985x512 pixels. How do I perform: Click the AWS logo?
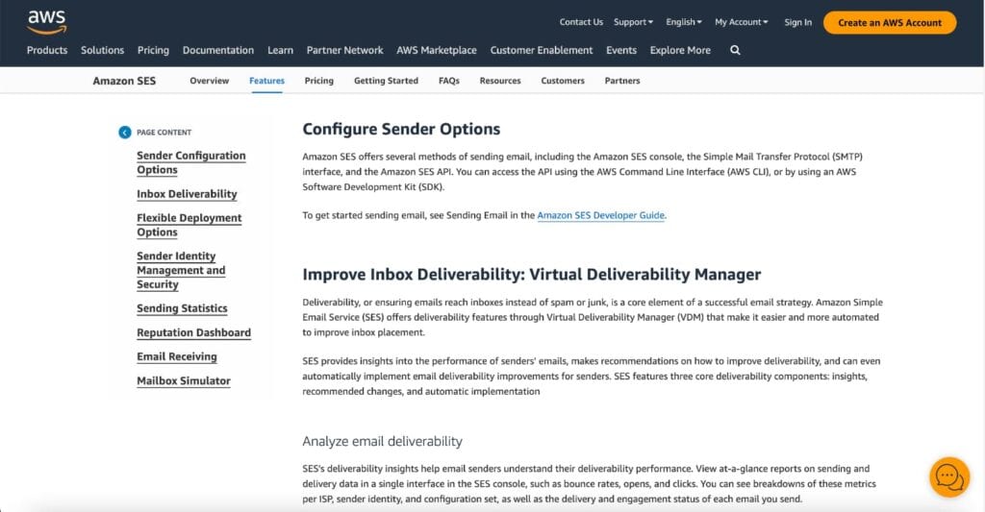[x=46, y=22]
